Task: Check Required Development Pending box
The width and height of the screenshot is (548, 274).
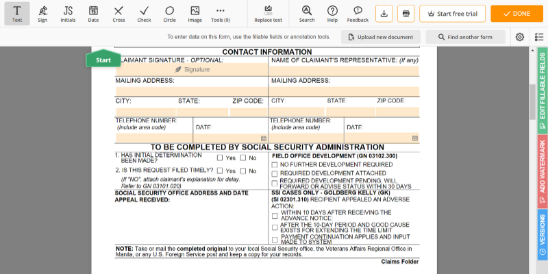Action: (275, 183)
